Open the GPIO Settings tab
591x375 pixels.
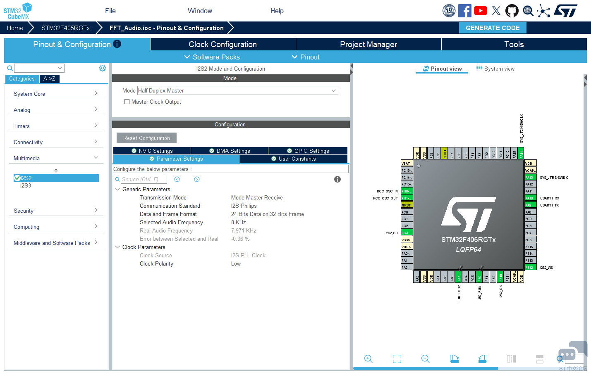pos(308,151)
